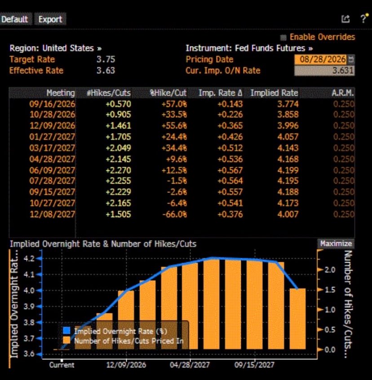The image size is (372, 380).
Task: Click the +0.570 hikes/cuts value
Action: [118, 104]
